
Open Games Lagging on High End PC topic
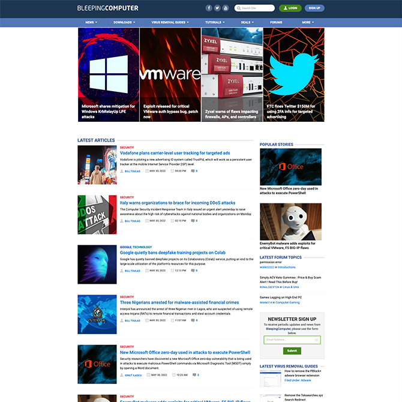click(x=280, y=297)
